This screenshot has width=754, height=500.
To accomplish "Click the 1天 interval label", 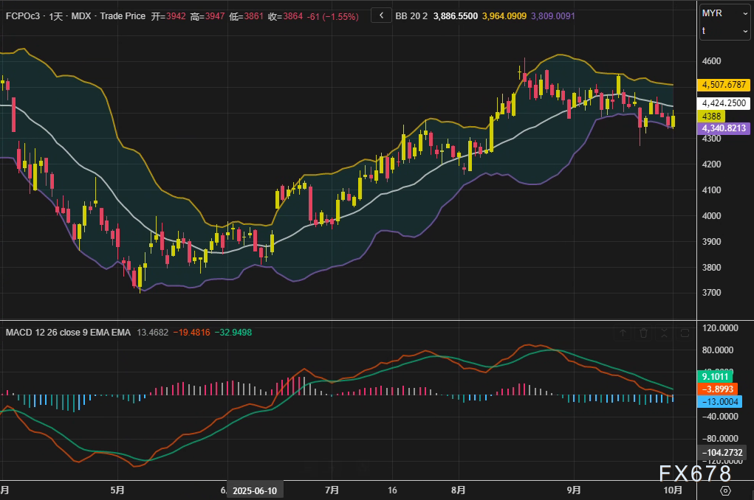I will tap(54, 15).
